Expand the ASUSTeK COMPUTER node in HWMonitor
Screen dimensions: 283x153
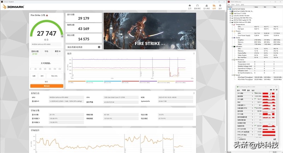click(x=230, y=11)
